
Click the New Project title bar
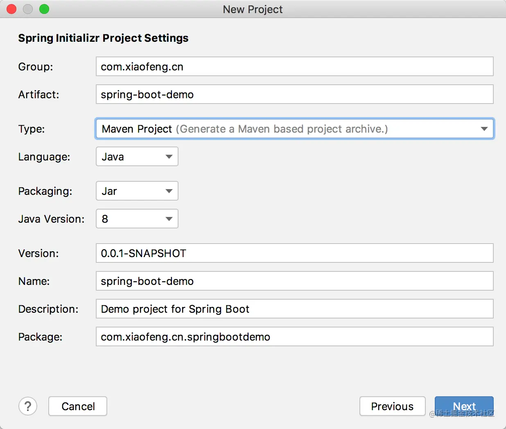click(x=253, y=9)
